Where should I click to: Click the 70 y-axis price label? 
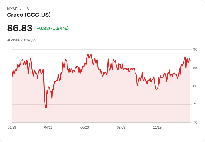point(195,122)
